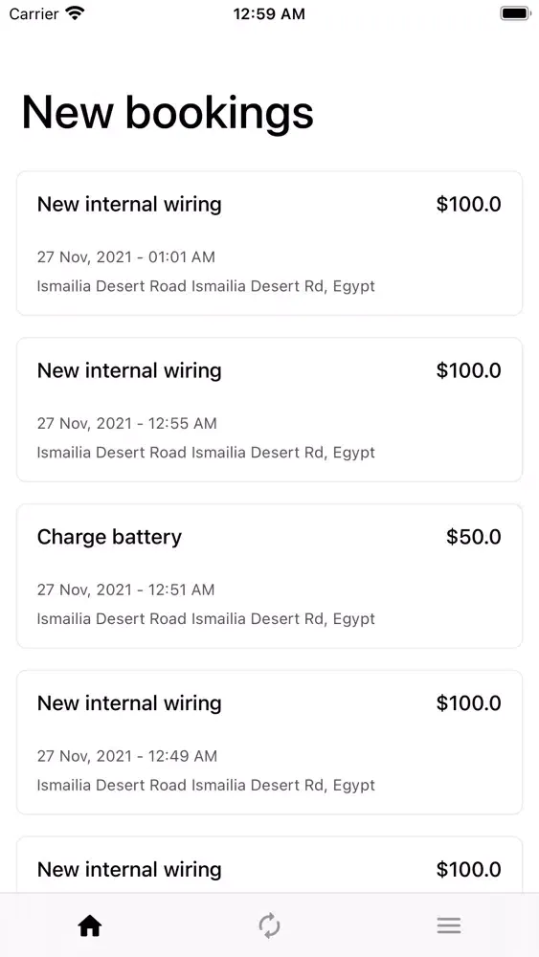This screenshot has height=957, width=539.
Task: Tap the Wi-Fi status icon
Action: point(75,13)
